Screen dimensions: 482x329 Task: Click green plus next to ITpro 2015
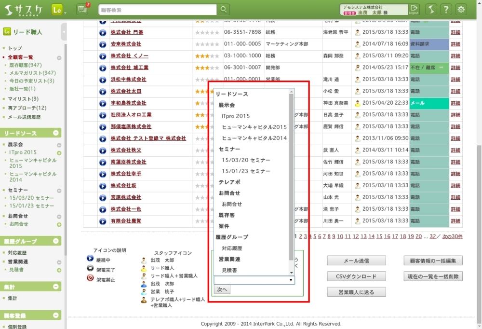(x=59, y=153)
